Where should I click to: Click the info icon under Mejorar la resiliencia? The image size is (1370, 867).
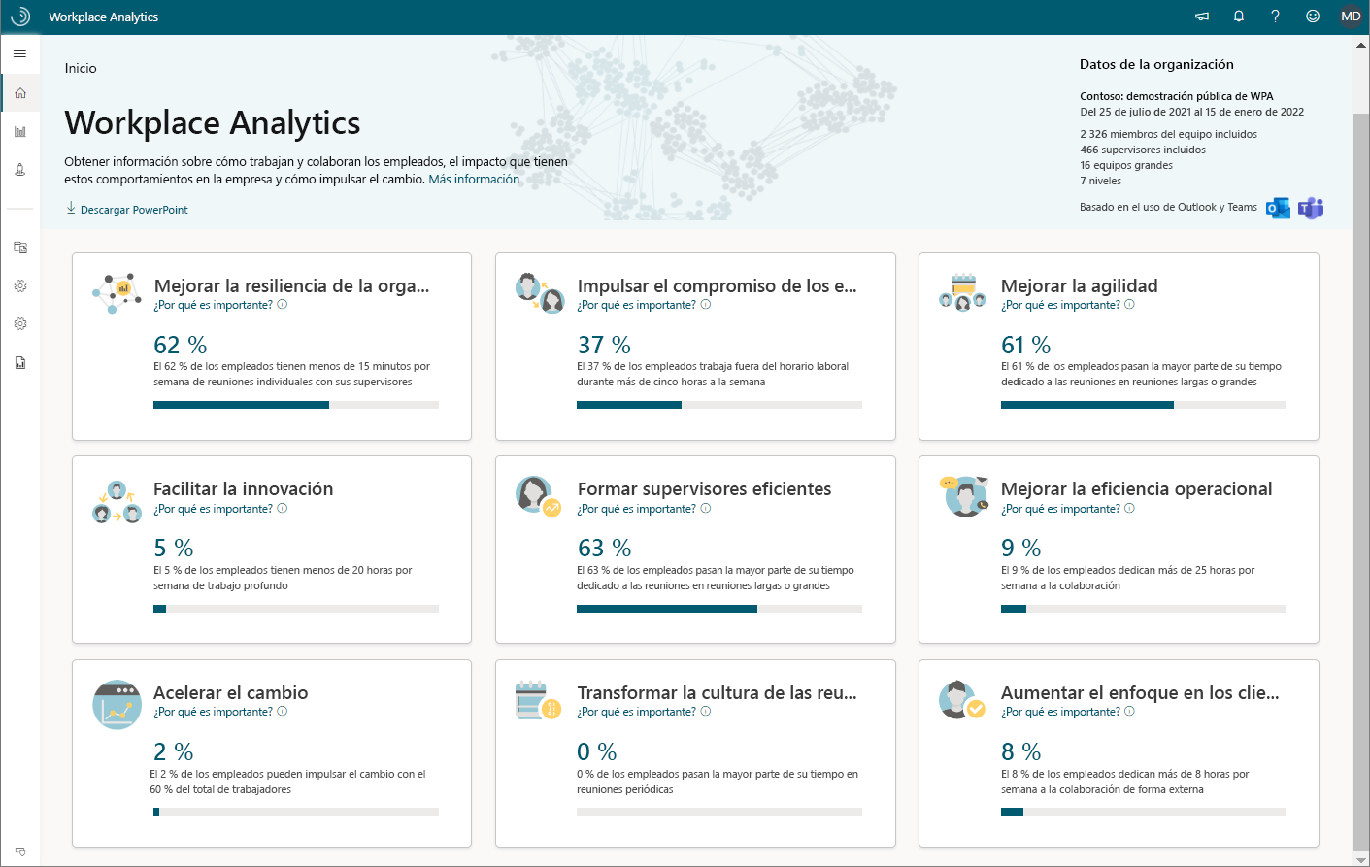pos(283,305)
